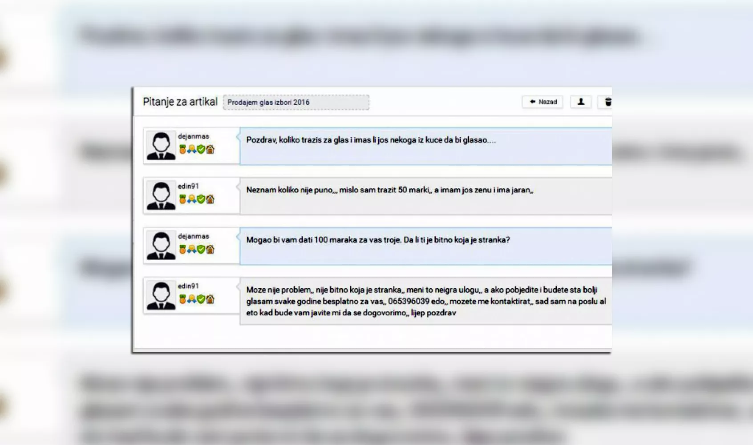Open dejanmas username on the first message
Viewport: 753px width, 445px height.
click(193, 136)
